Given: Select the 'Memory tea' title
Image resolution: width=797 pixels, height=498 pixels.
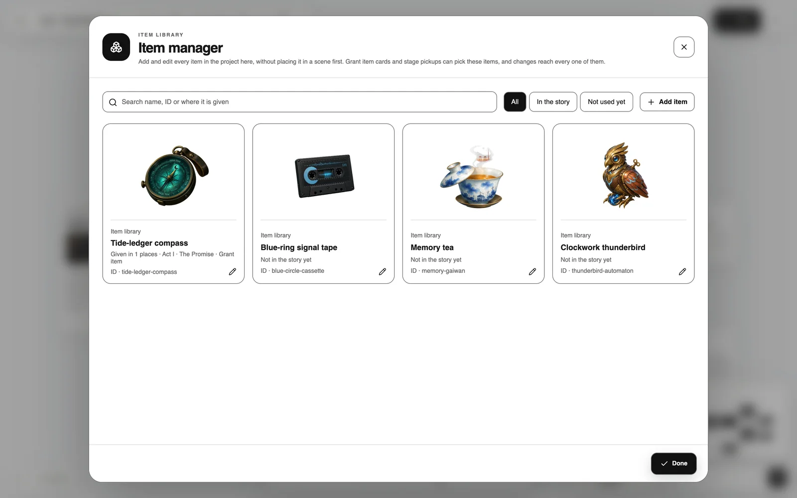Looking at the screenshot, I should pyautogui.click(x=432, y=248).
